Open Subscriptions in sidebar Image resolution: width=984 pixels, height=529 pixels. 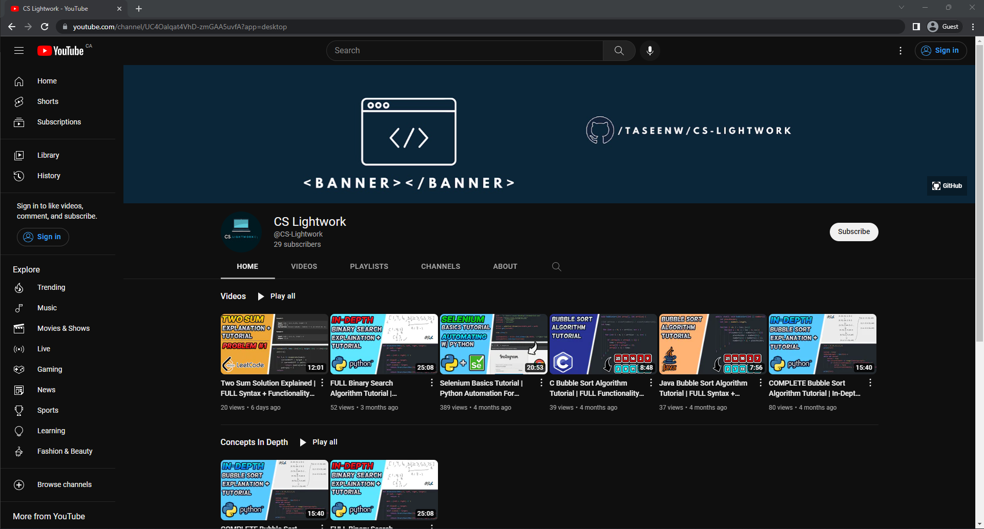click(x=58, y=122)
